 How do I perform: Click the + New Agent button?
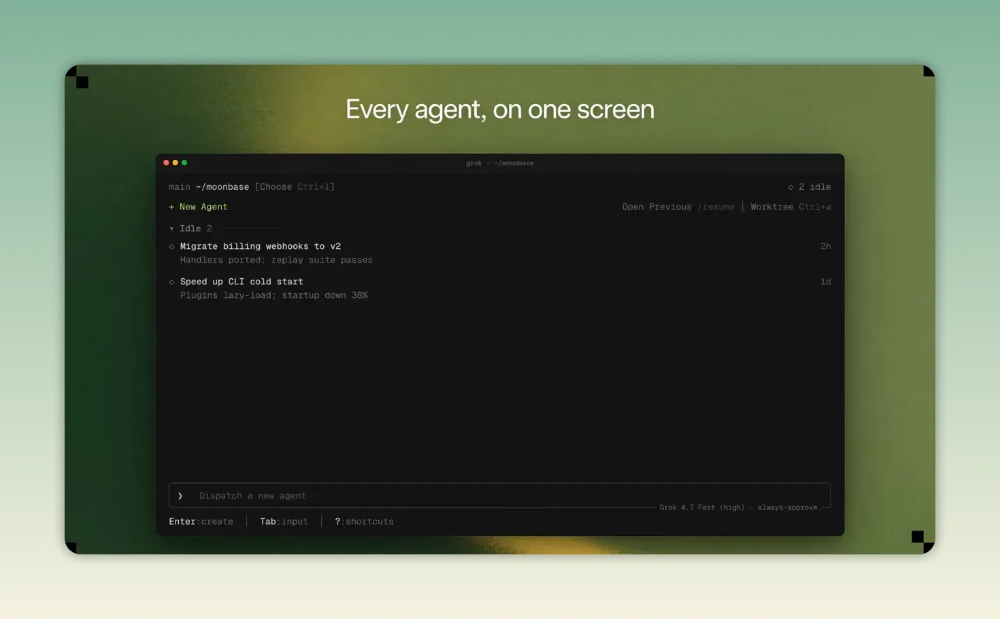pyautogui.click(x=198, y=207)
